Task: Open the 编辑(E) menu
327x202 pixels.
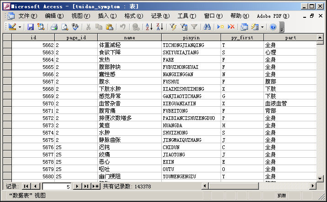Action: click(x=54, y=16)
